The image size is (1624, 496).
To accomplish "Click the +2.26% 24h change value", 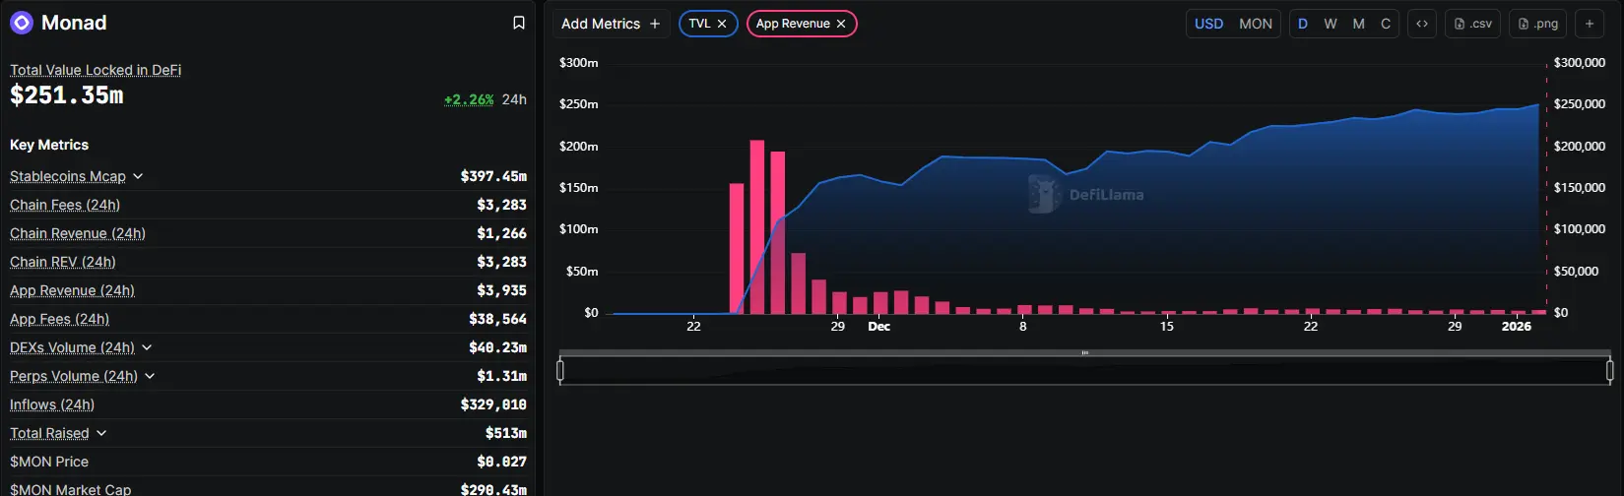I will [469, 99].
